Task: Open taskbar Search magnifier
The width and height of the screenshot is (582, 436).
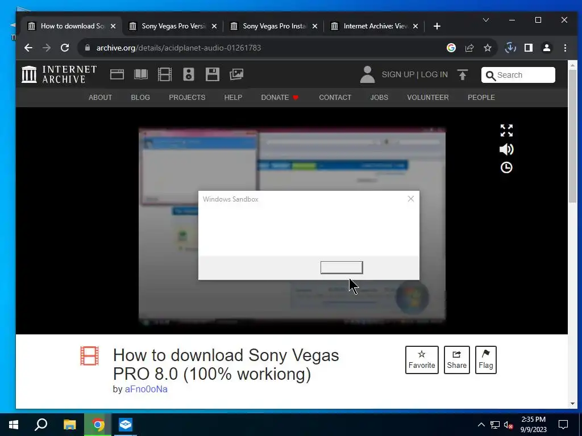Action: (41, 425)
